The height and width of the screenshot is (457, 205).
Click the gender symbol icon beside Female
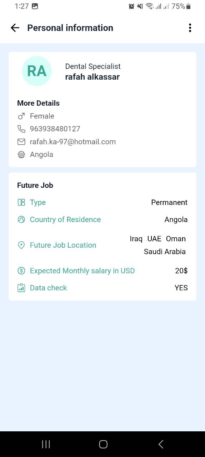coord(21,116)
